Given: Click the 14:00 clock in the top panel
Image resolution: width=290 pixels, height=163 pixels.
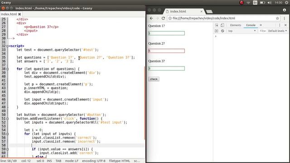Looking at the screenshot, I should pos(278,3).
